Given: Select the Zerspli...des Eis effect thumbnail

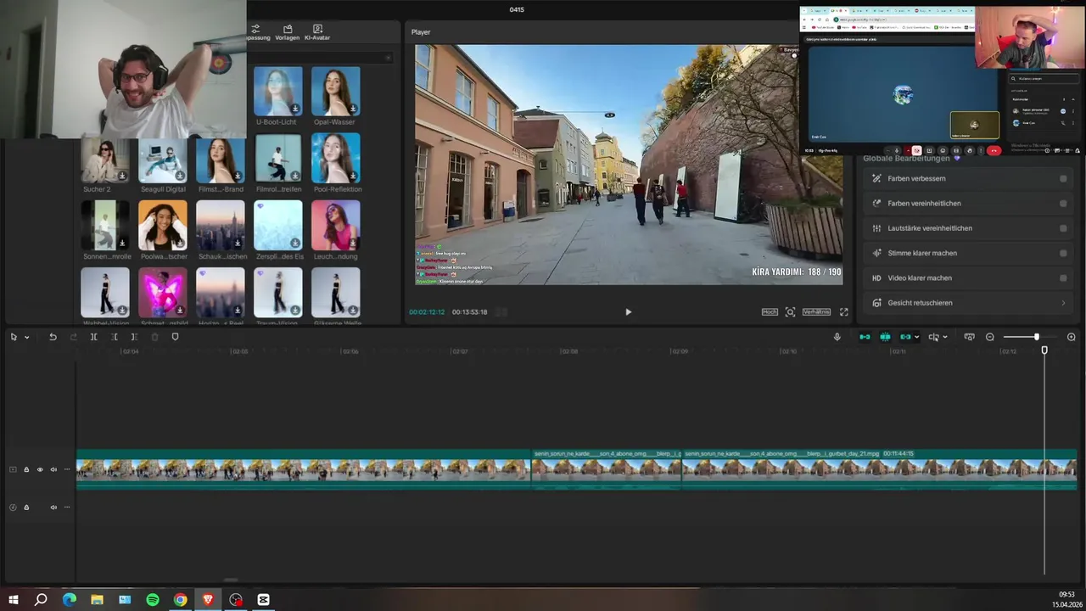Looking at the screenshot, I should [278, 225].
